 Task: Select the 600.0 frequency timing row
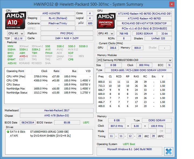[x=134, y=94]
